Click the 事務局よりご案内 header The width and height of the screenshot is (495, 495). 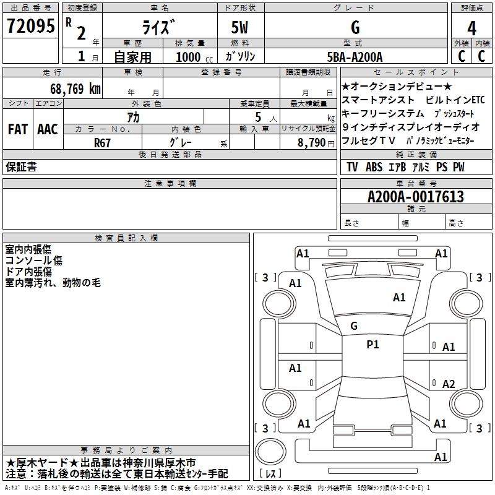tap(126, 450)
